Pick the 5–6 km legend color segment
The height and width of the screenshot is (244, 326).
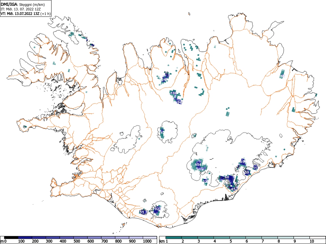coord(238,237)
